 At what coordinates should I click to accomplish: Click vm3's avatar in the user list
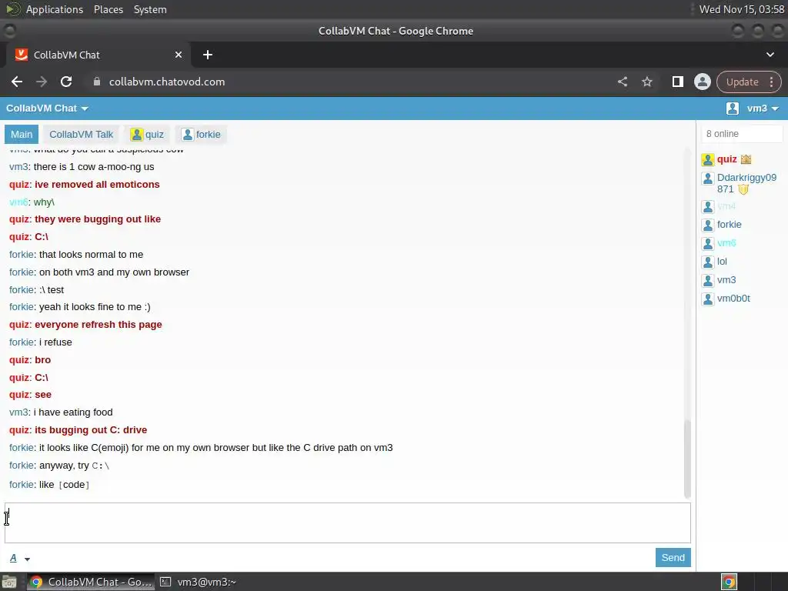point(708,280)
